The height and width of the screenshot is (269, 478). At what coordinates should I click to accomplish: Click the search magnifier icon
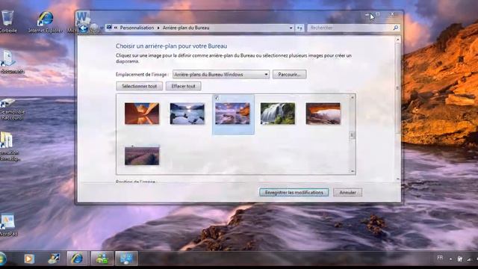coord(395,28)
